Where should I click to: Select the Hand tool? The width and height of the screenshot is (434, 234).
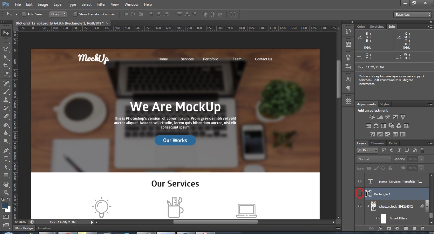click(6, 184)
